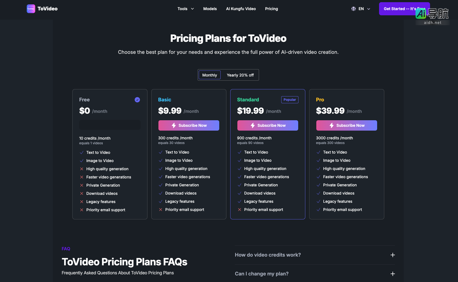Click the plus icon for video credits question
The image size is (458, 282).
tap(393, 255)
